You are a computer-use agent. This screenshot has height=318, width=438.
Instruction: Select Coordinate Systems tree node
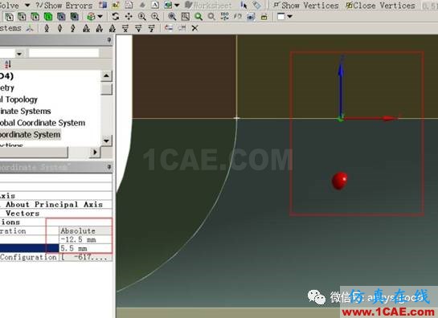[26, 111]
